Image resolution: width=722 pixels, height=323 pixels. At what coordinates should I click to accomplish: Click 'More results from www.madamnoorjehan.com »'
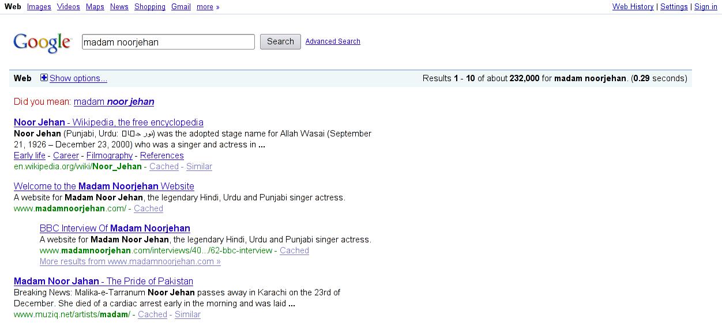(130, 261)
